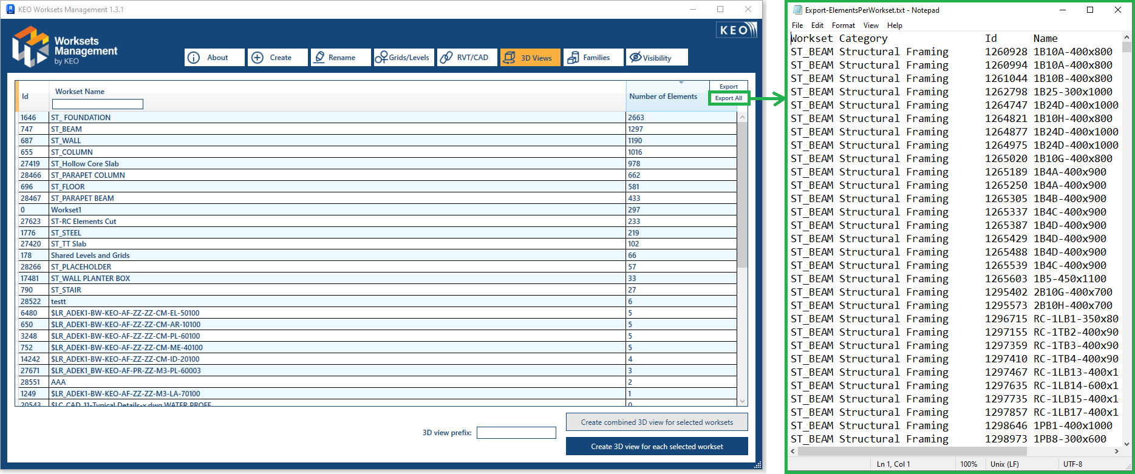Viewport: 1135px width, 474px height.
Task: Select the ST_COLUMN workset row
Action: [377, 152]
